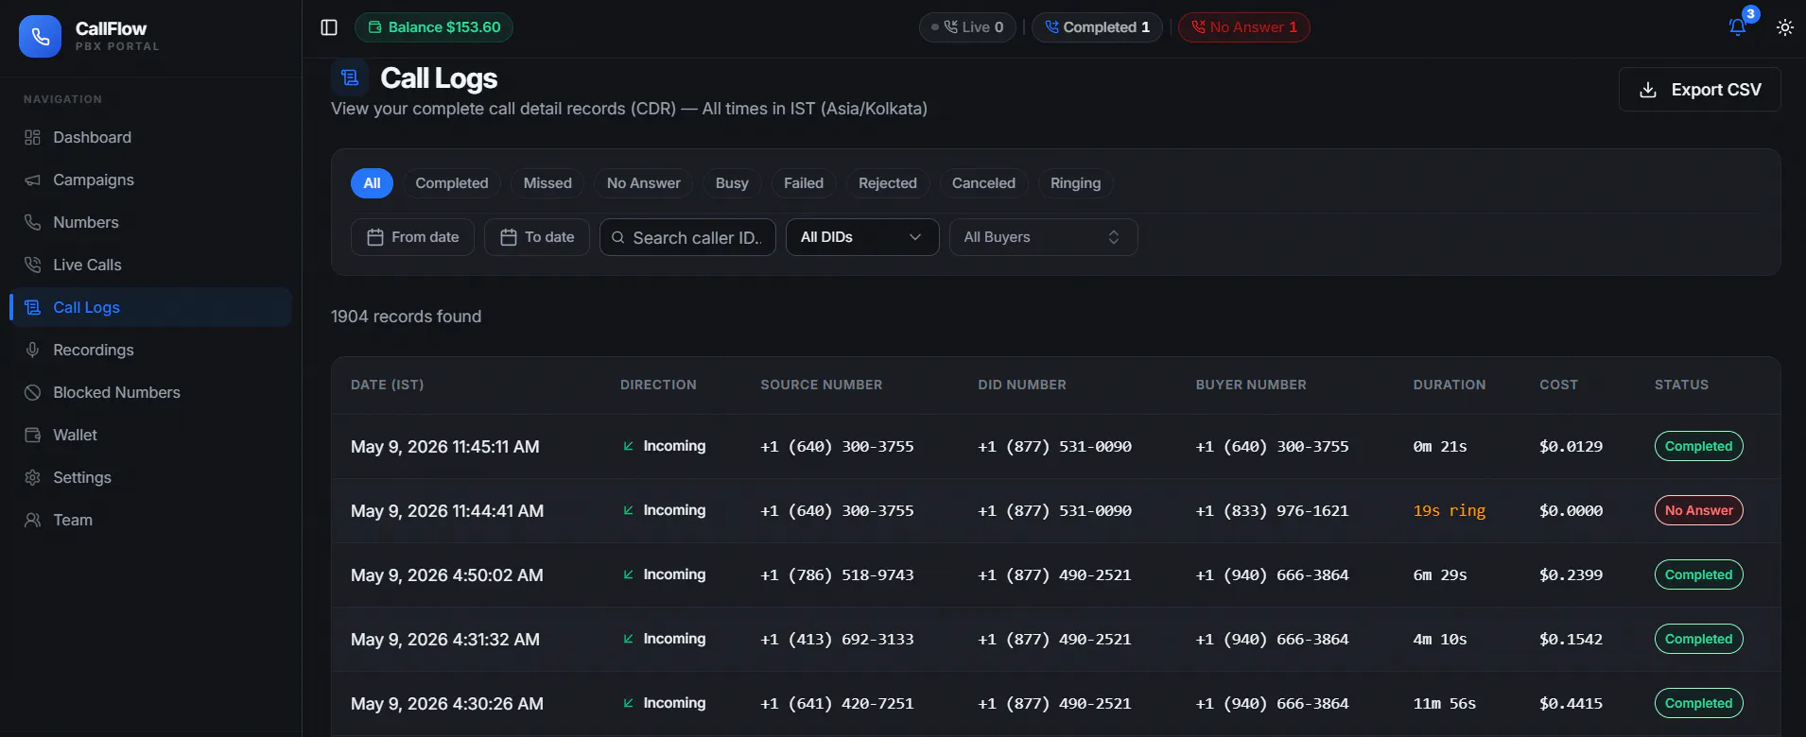Open the notifications bell icon
The height and width of the screenshot is (737, 1806).
(x=1738, y=27)
